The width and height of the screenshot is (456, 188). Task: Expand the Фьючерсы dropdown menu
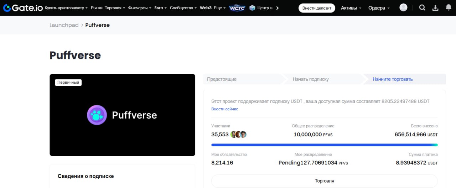click(x=140, y=8)
